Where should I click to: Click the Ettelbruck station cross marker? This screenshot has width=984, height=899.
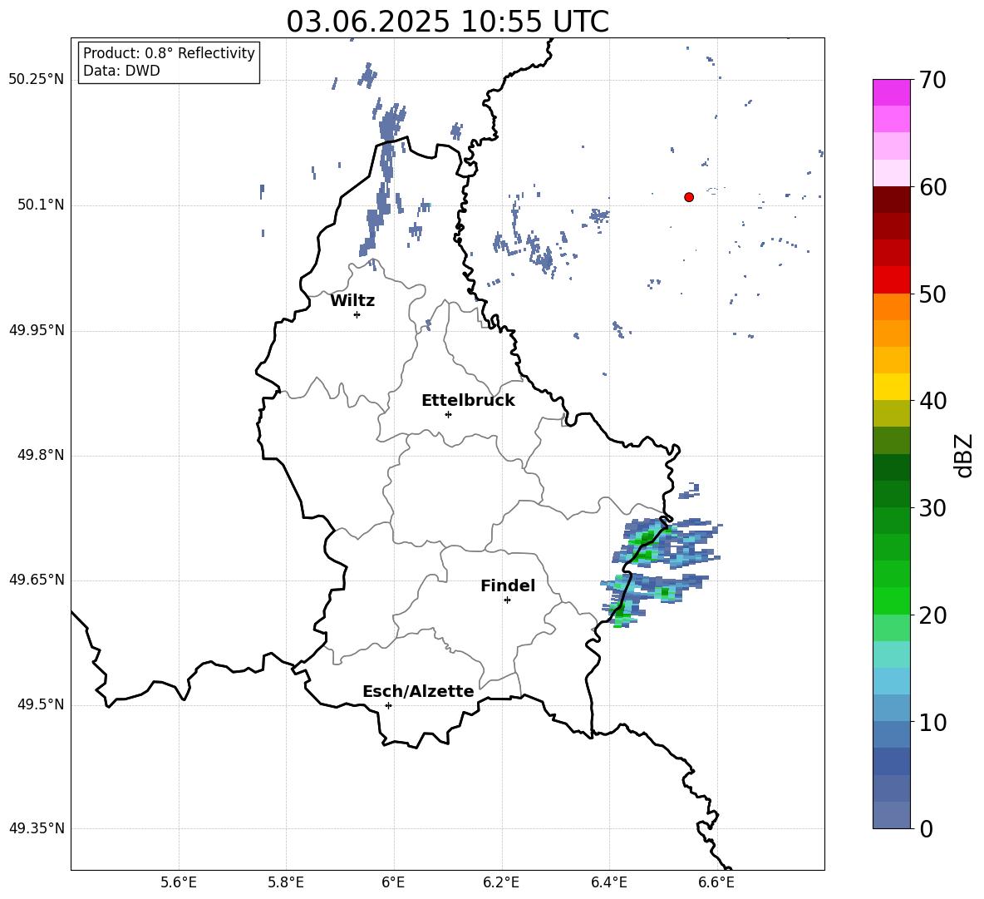tap(448, 414)
